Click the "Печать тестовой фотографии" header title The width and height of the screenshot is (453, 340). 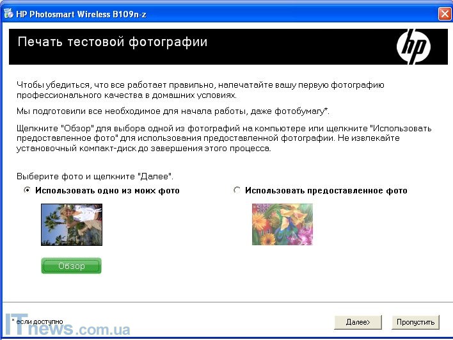(x=113, y=42)
